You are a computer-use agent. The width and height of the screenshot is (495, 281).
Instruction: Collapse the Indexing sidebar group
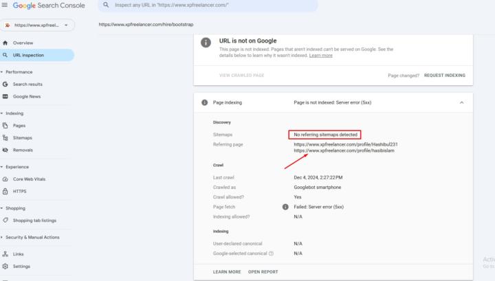pos(2,113)
